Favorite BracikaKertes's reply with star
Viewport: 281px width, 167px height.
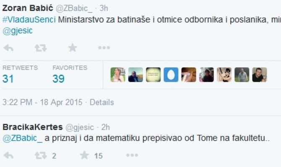85,156
